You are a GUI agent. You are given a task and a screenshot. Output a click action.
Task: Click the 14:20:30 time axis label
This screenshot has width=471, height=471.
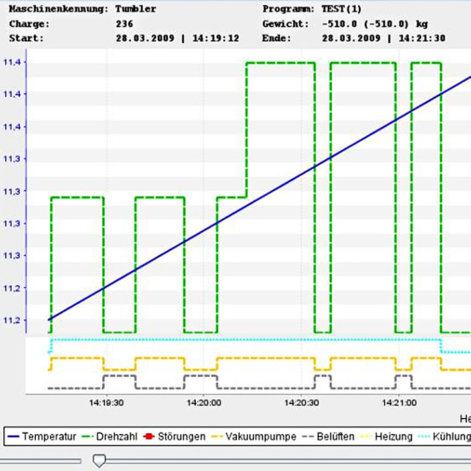pyautogui.click(x=301, y=403)
